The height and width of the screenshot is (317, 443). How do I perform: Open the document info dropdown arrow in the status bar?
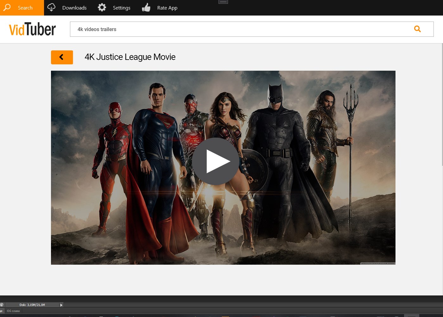(61, 305)
